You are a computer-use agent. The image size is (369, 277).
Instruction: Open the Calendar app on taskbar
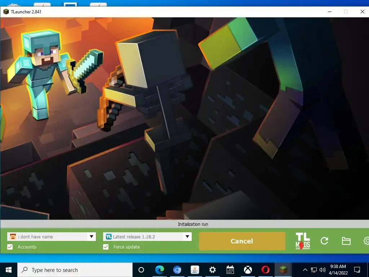point(230,270)
